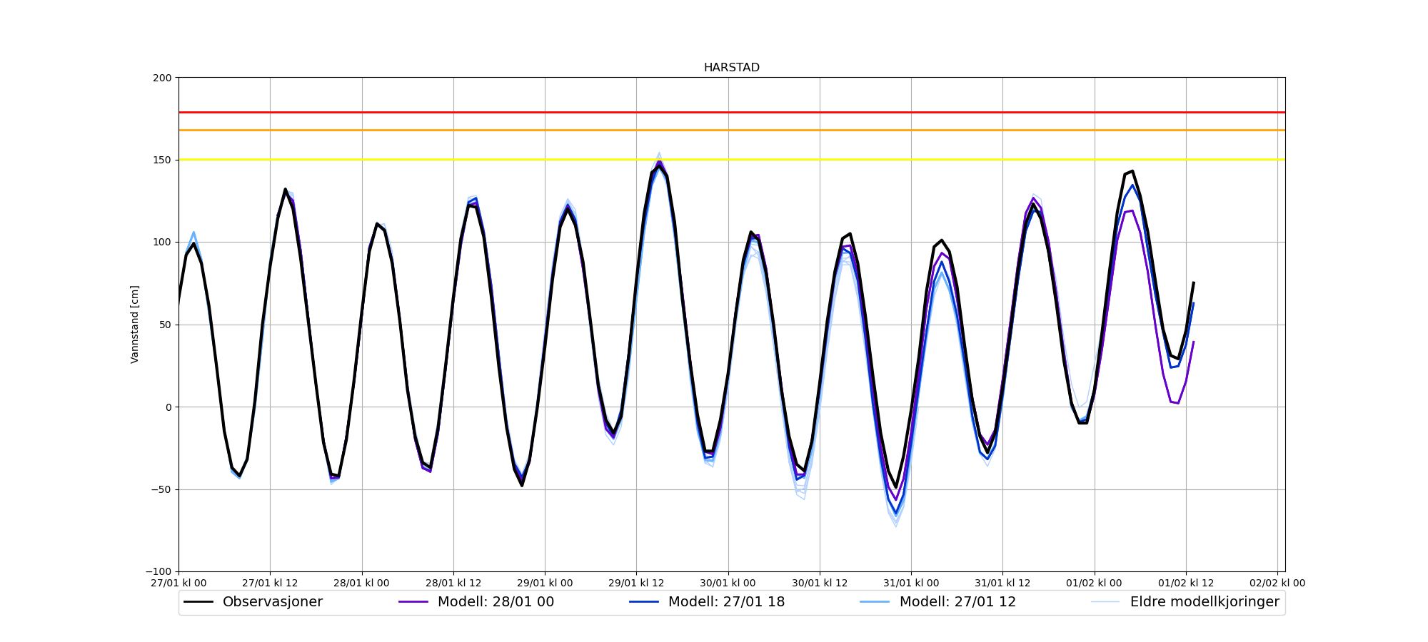1428x642 pixels.
Task: Click the y-axis value 100
Action: point(163,243)
